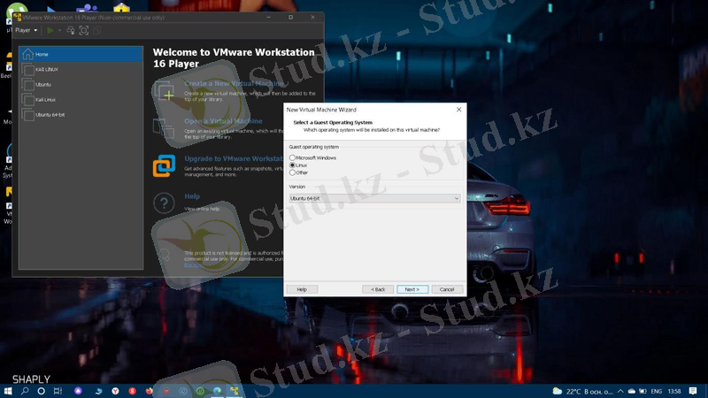Viewport: 708px width, 398px height.
Task: Open the Version dropdown showing Ubuntu 64-bit
Action: (x=374, y=198)
